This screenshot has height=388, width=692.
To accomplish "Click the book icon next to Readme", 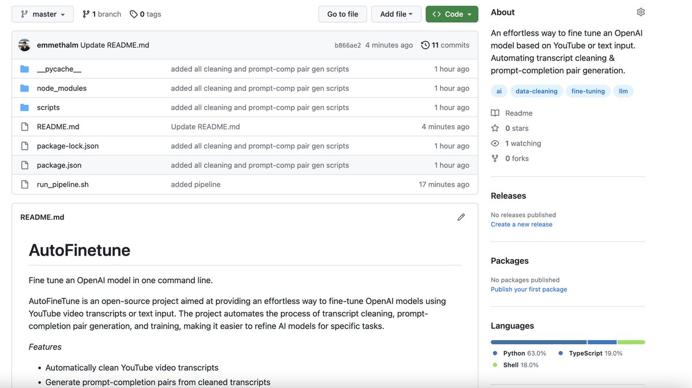I will tap(495, 113).
